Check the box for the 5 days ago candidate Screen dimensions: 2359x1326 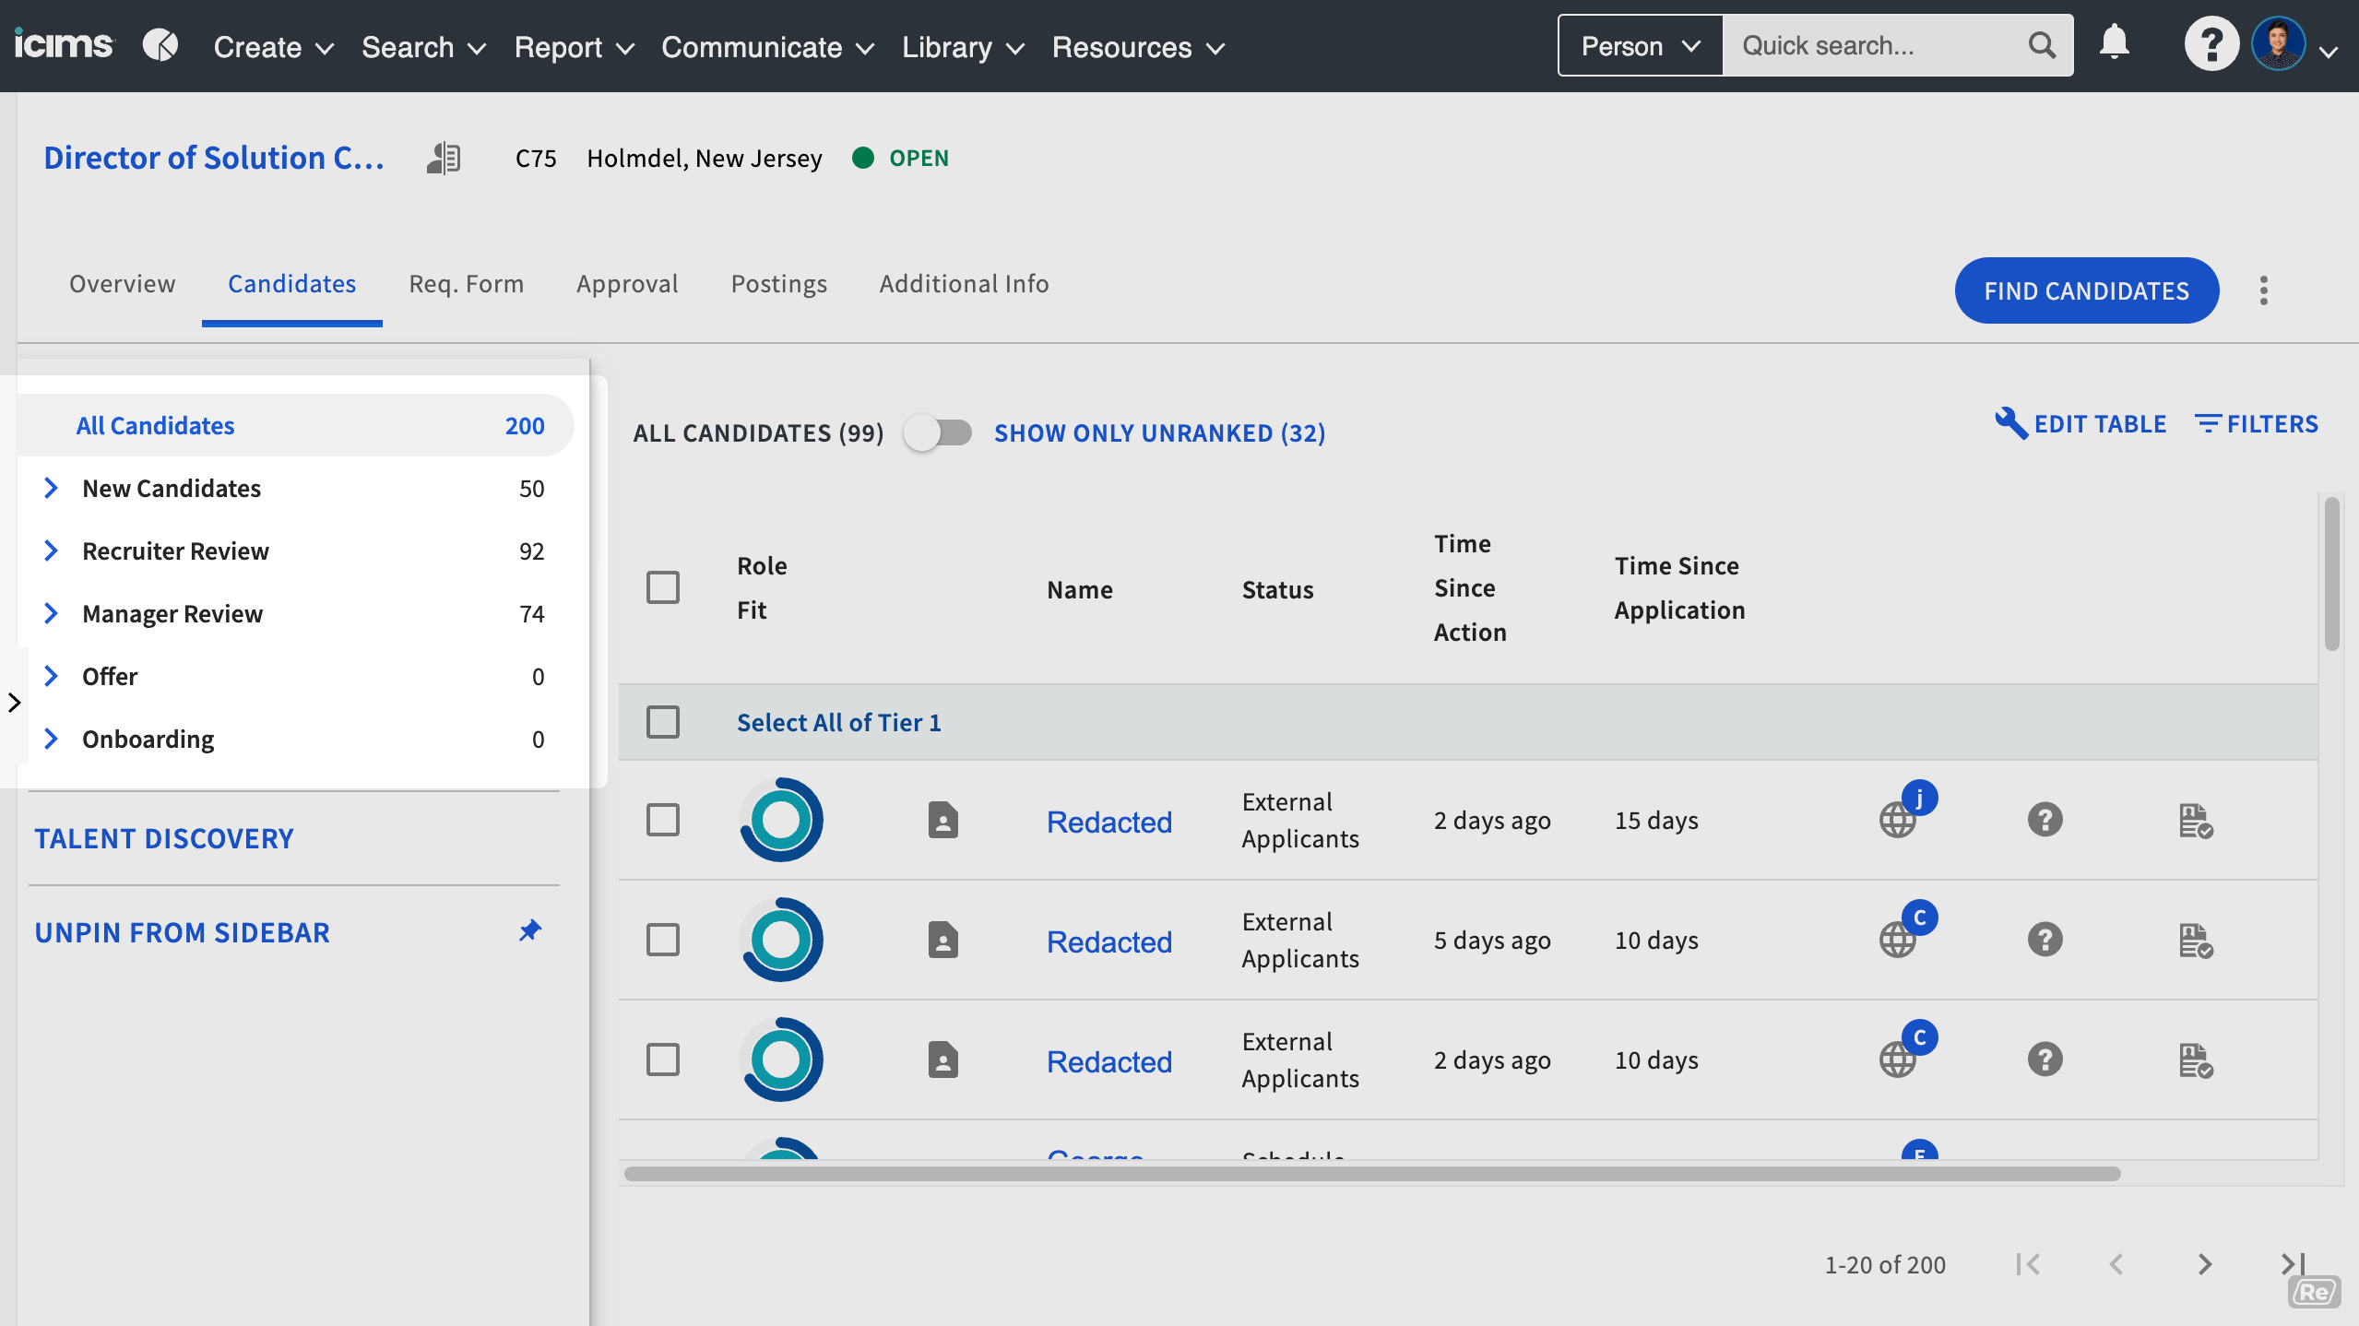click(x=662, y=940)
